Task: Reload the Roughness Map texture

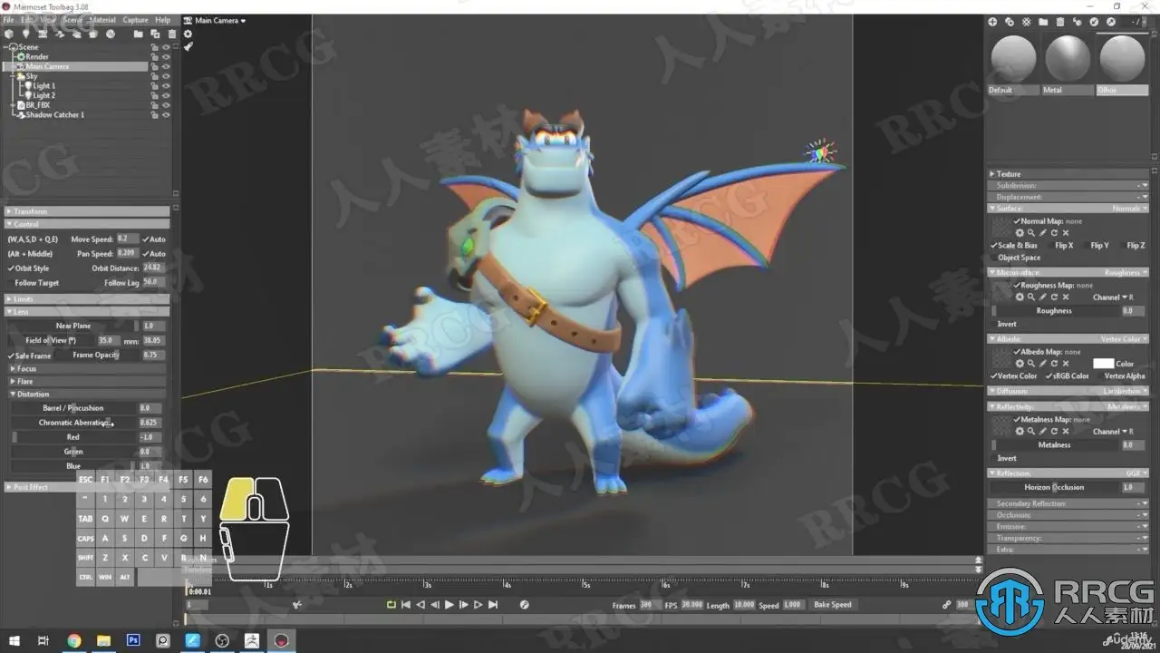Action: (1054, 297)
